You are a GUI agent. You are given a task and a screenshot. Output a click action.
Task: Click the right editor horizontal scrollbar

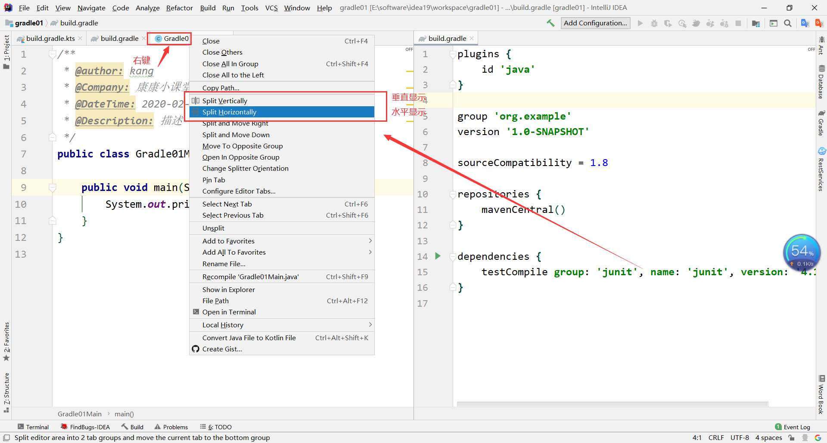[x=612, y=404]
